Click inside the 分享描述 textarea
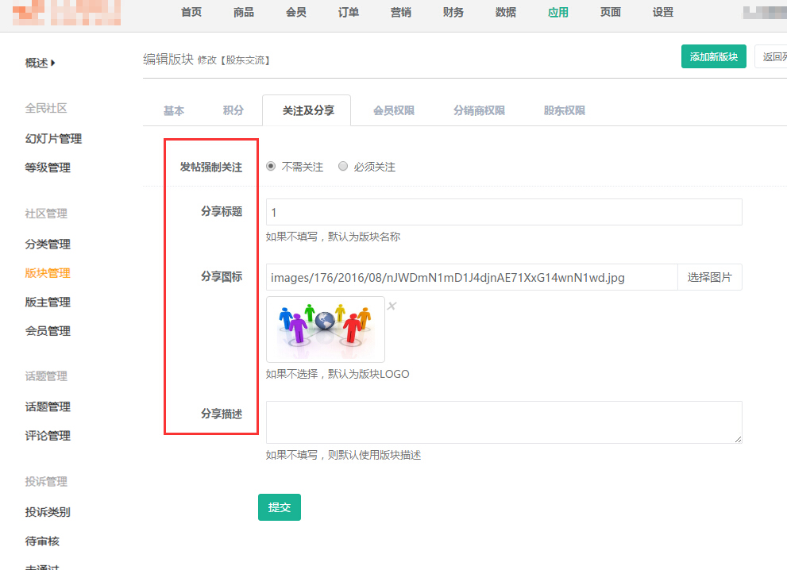This screenshot has width=787, height=570. [503, 422]
